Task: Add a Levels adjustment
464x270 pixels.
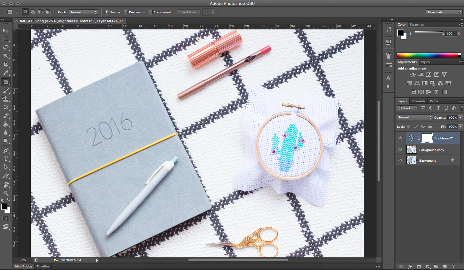Action: click(x=421, y=75)
